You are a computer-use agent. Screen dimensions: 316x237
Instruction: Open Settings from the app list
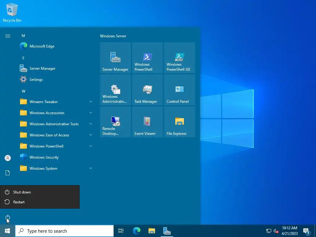click(57, 79)
